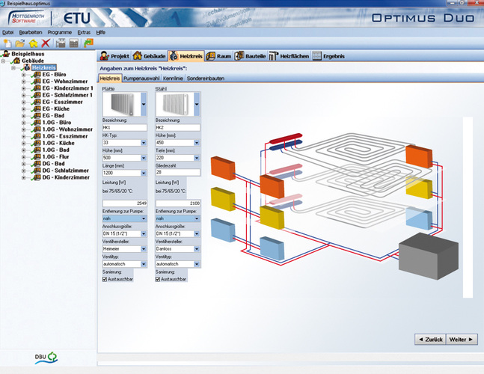Viewport: 484px width, 374px height.
Task: Select 1.OG - Wohnzimmer in tree
Action: 67,129
